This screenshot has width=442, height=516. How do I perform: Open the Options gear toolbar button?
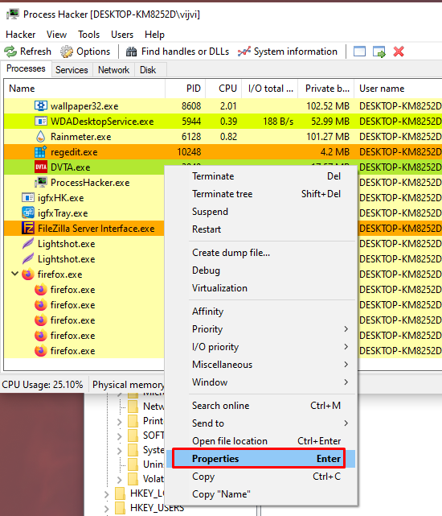coord(85,52)
